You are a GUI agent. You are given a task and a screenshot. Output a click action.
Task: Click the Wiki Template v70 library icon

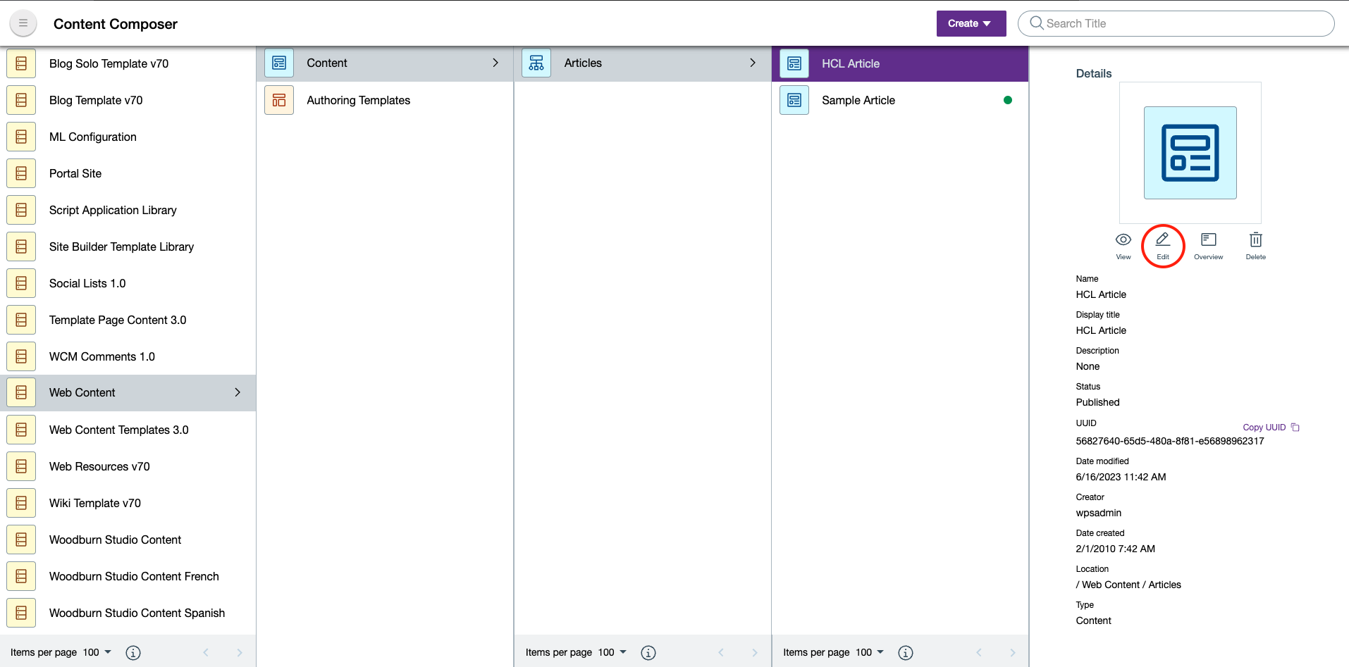pos(21,503)
